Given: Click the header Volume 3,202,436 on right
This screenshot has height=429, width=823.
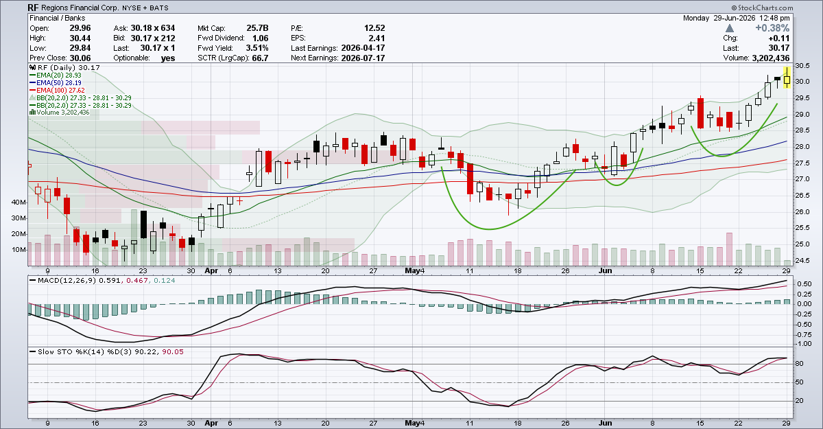Looking at the screenshot, I should point(758,59).
